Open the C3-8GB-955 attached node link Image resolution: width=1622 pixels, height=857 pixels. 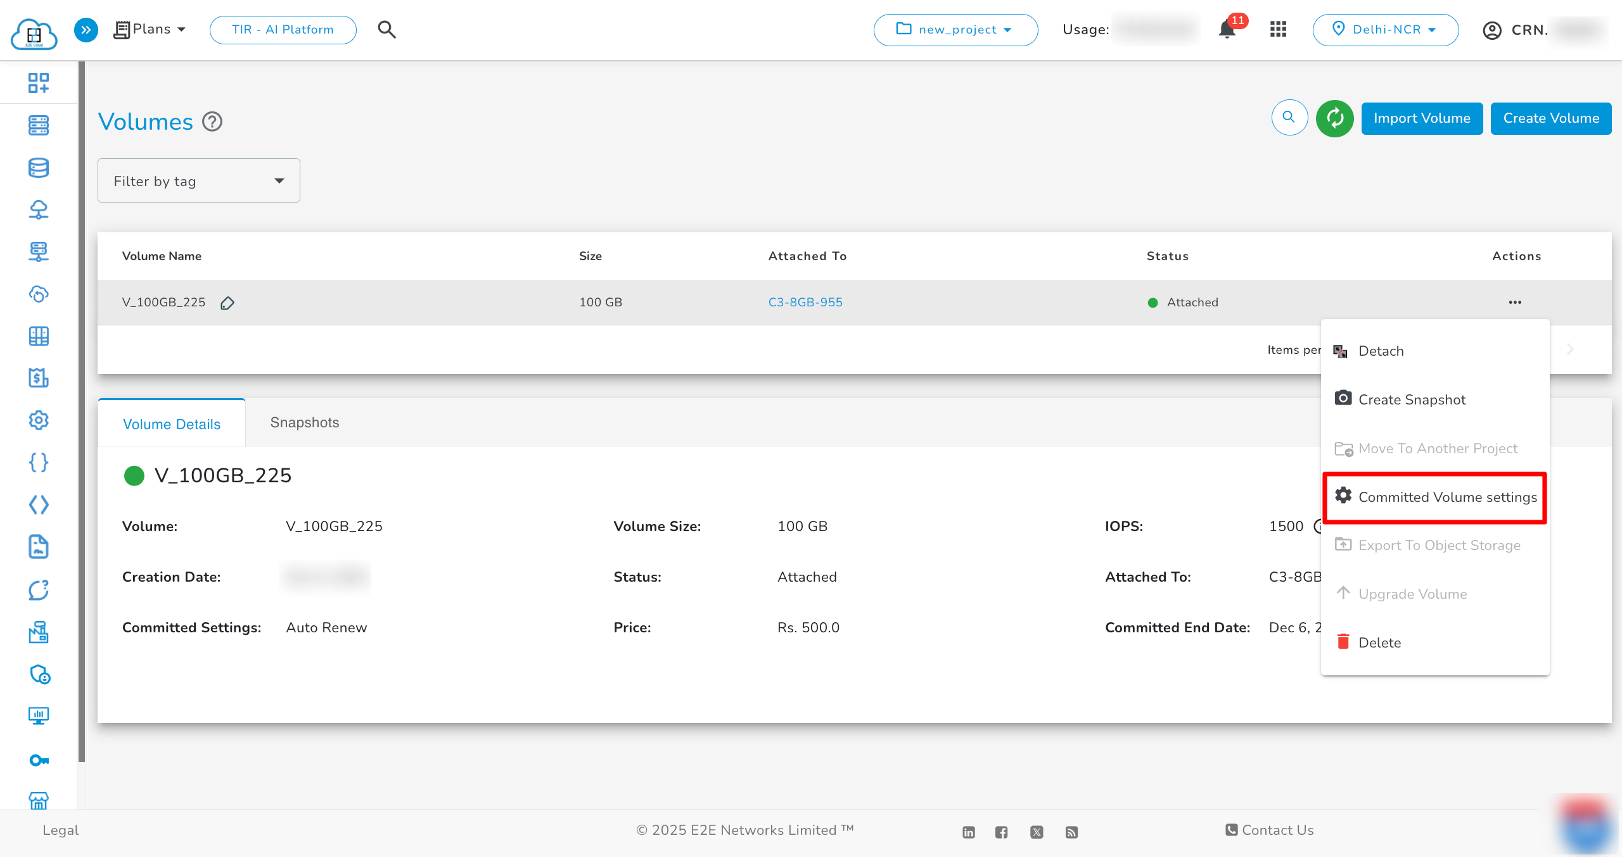[805, 303]
